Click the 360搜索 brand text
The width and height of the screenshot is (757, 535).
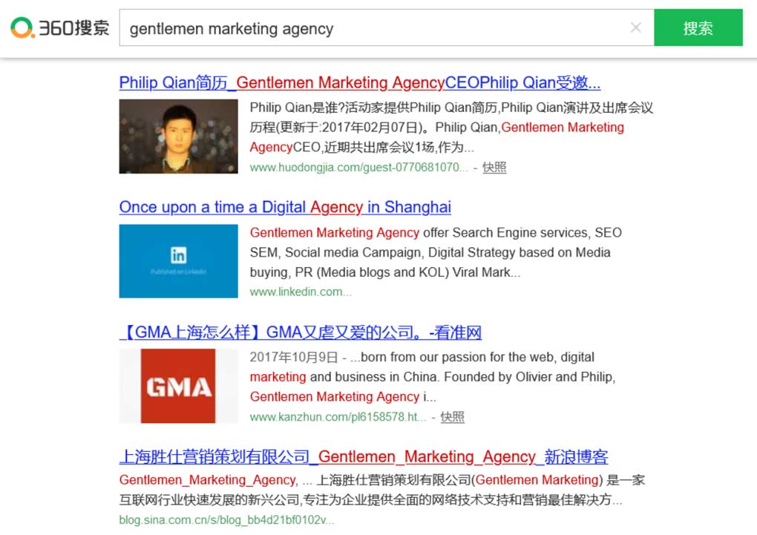click(74, 27)
